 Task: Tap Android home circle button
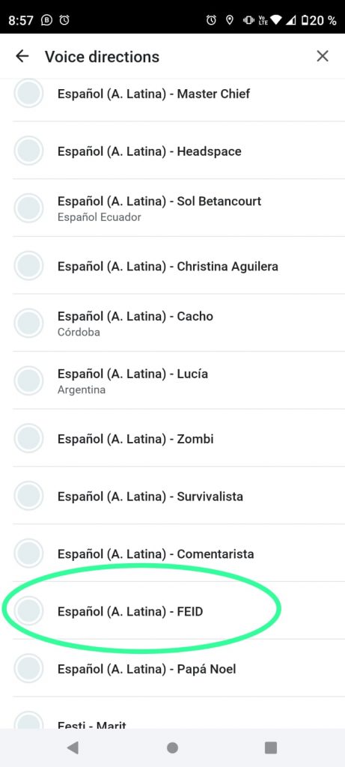(x=172, y=748)
